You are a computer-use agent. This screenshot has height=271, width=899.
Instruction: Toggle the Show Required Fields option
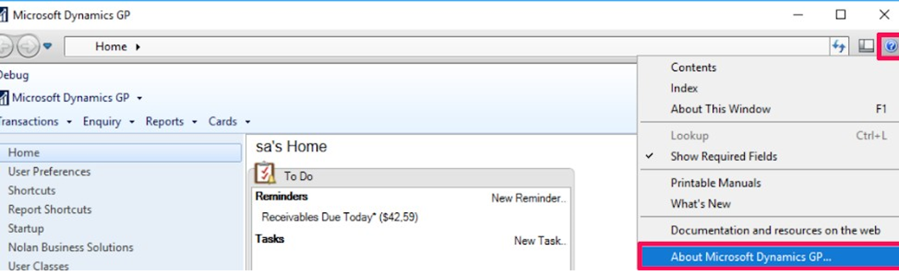click(723, 156)
